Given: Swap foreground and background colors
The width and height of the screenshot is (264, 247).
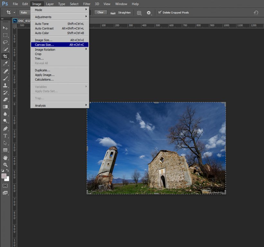Looking at the screenshot, I should click(8, 170).
